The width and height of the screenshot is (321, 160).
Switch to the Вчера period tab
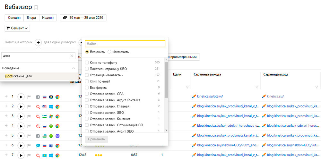(x=31, y=18)
